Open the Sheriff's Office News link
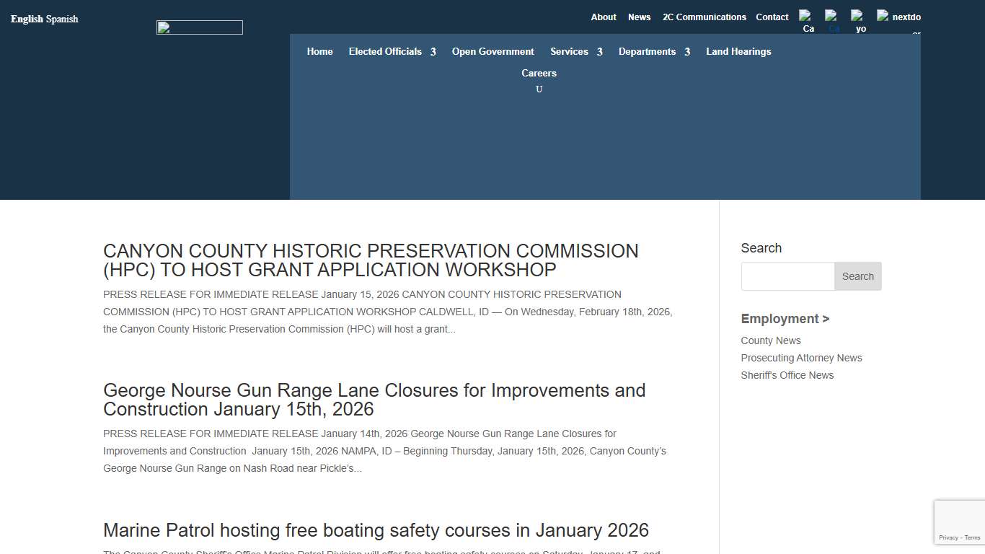Image resolution: width=985 pixels, height=554 pixels. pyautogui.click(x=787, y=375)
